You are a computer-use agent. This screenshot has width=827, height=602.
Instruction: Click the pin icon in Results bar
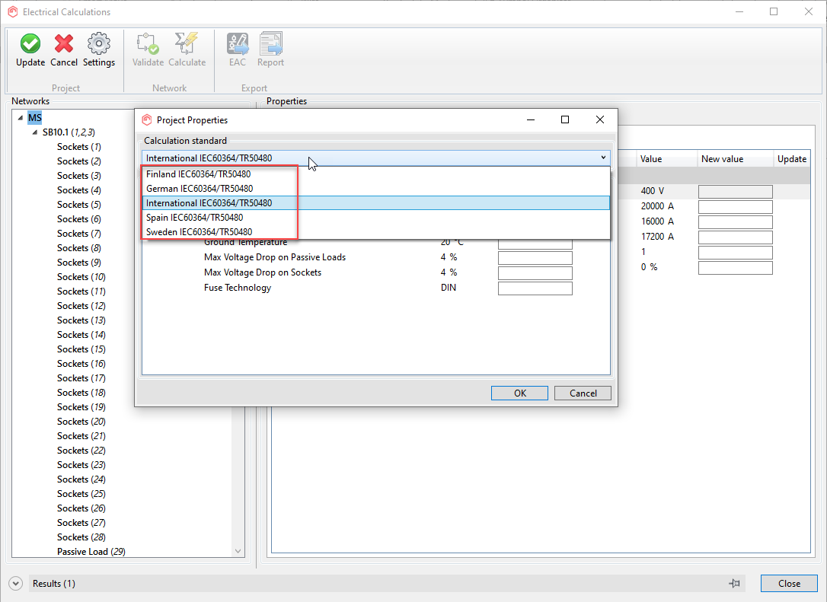(734, 584)
